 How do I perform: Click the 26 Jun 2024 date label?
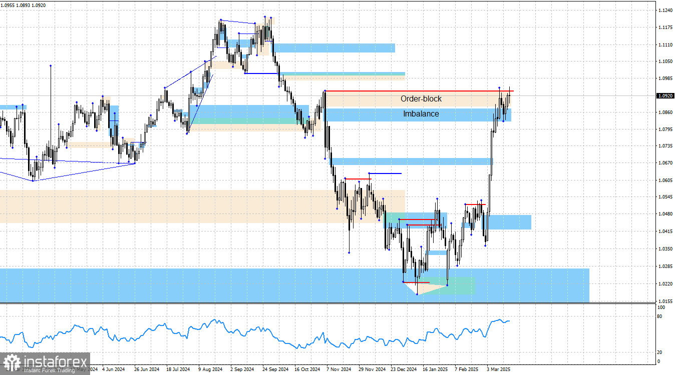click(x=146, y=370)
